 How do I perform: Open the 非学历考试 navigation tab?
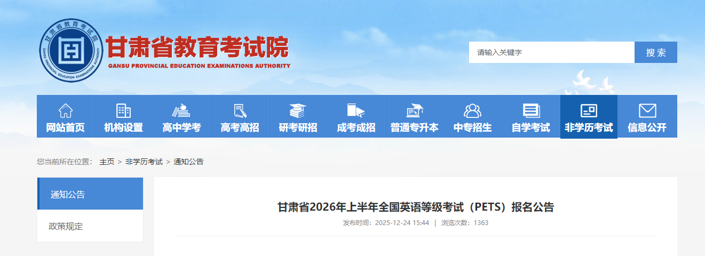589,116
